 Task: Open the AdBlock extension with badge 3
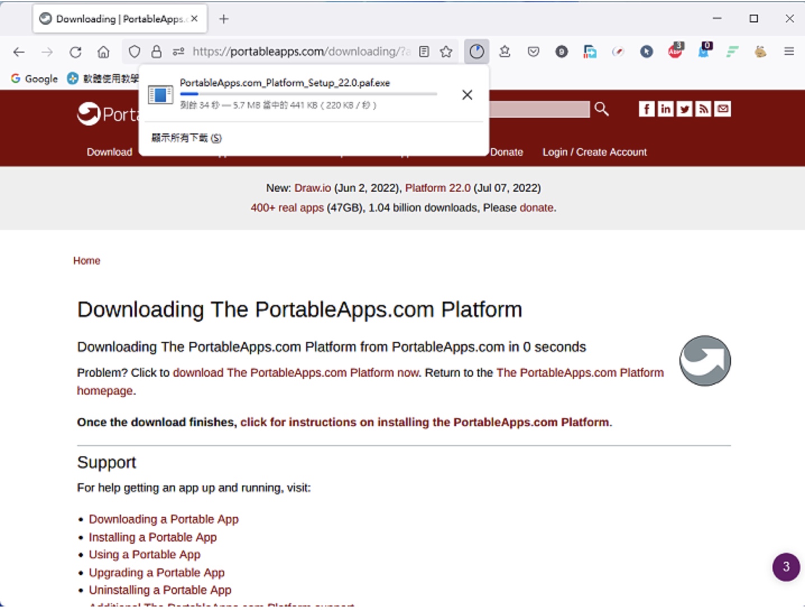point(676,50)
